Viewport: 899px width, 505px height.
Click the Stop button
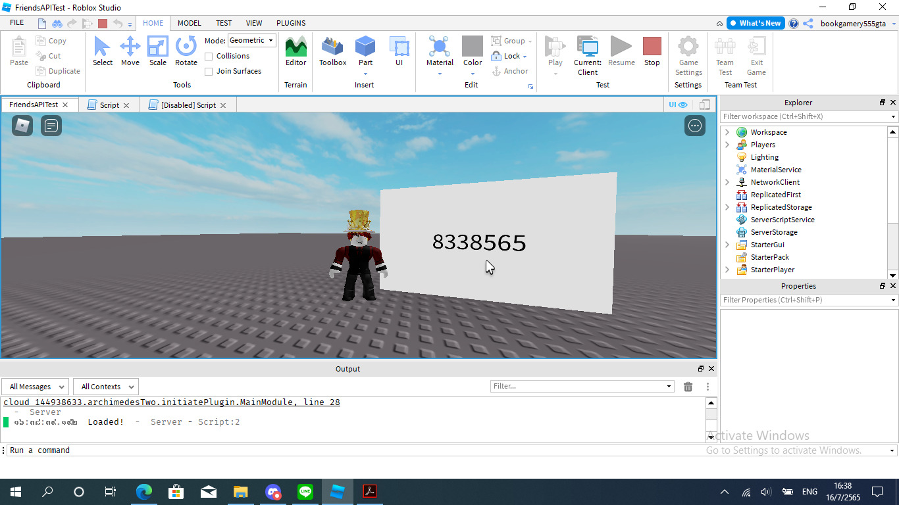[652, 51]
